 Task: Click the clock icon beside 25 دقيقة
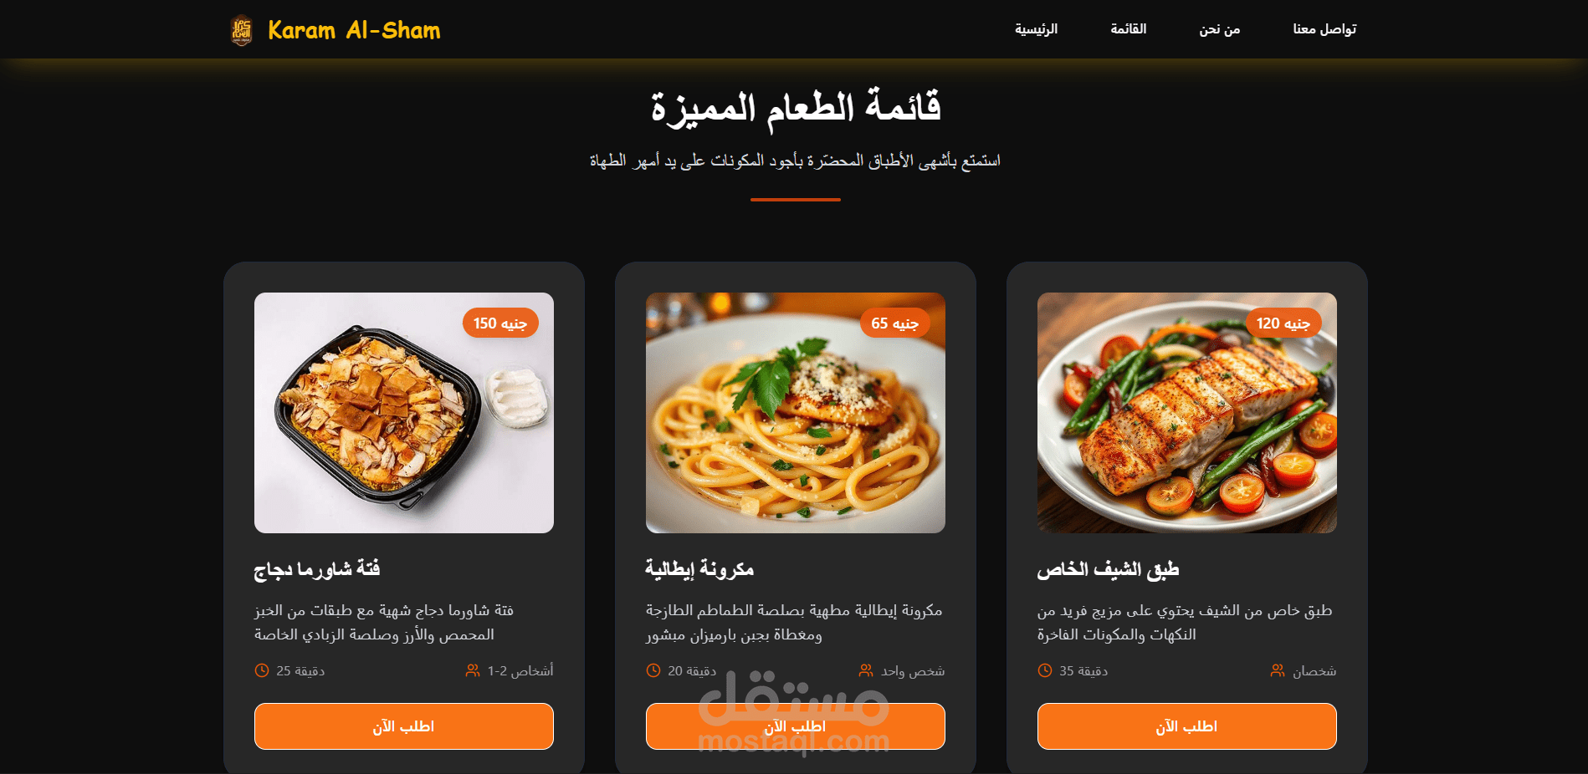pos(262,670)
